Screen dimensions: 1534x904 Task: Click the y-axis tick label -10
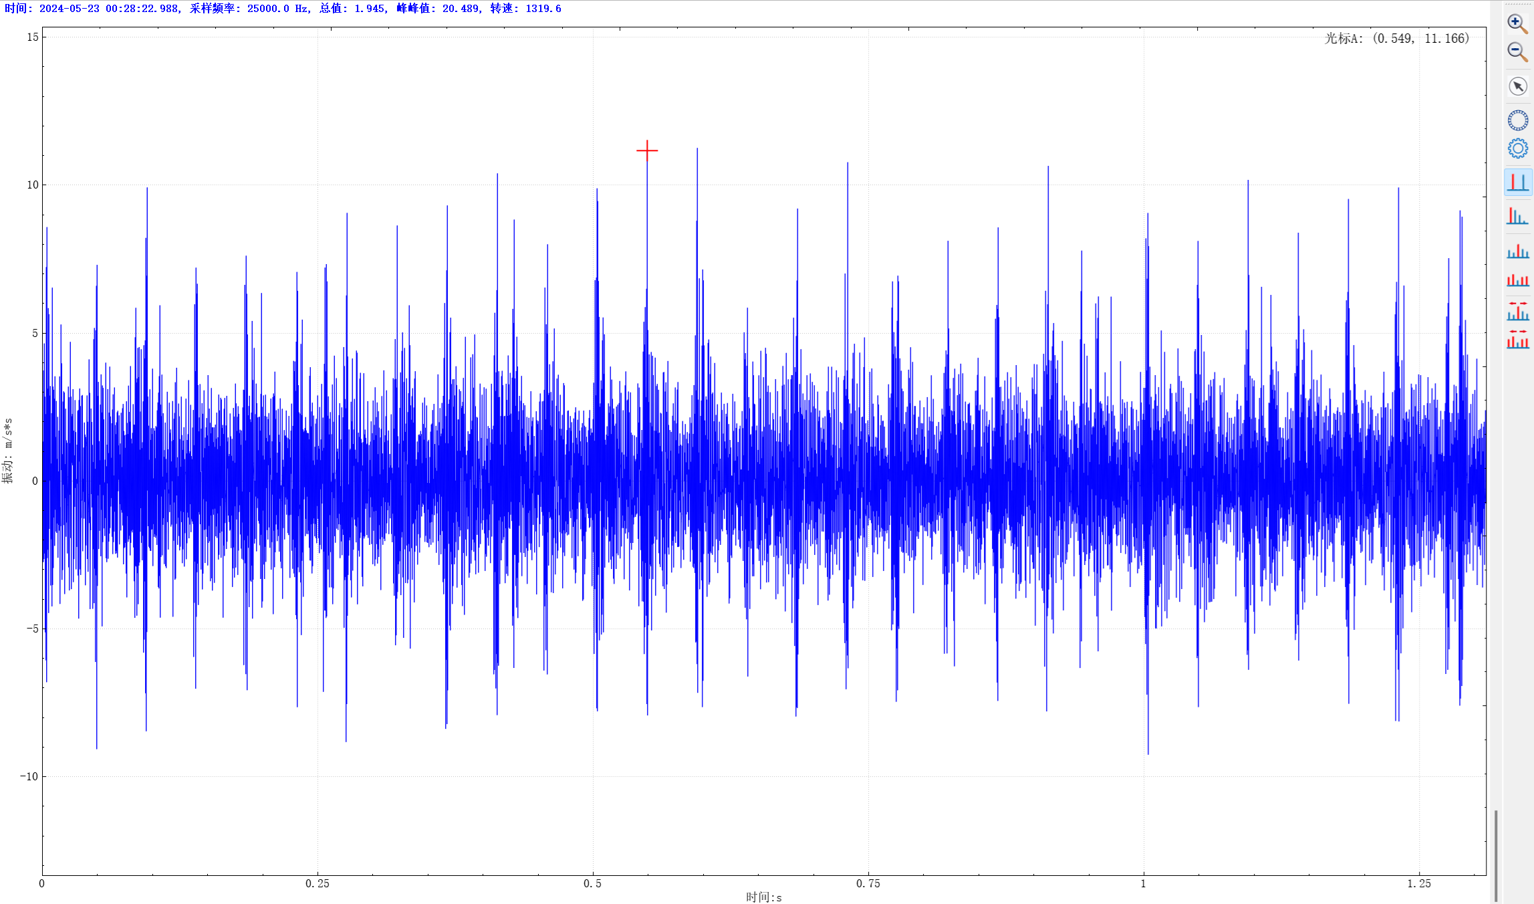[29, 776]
